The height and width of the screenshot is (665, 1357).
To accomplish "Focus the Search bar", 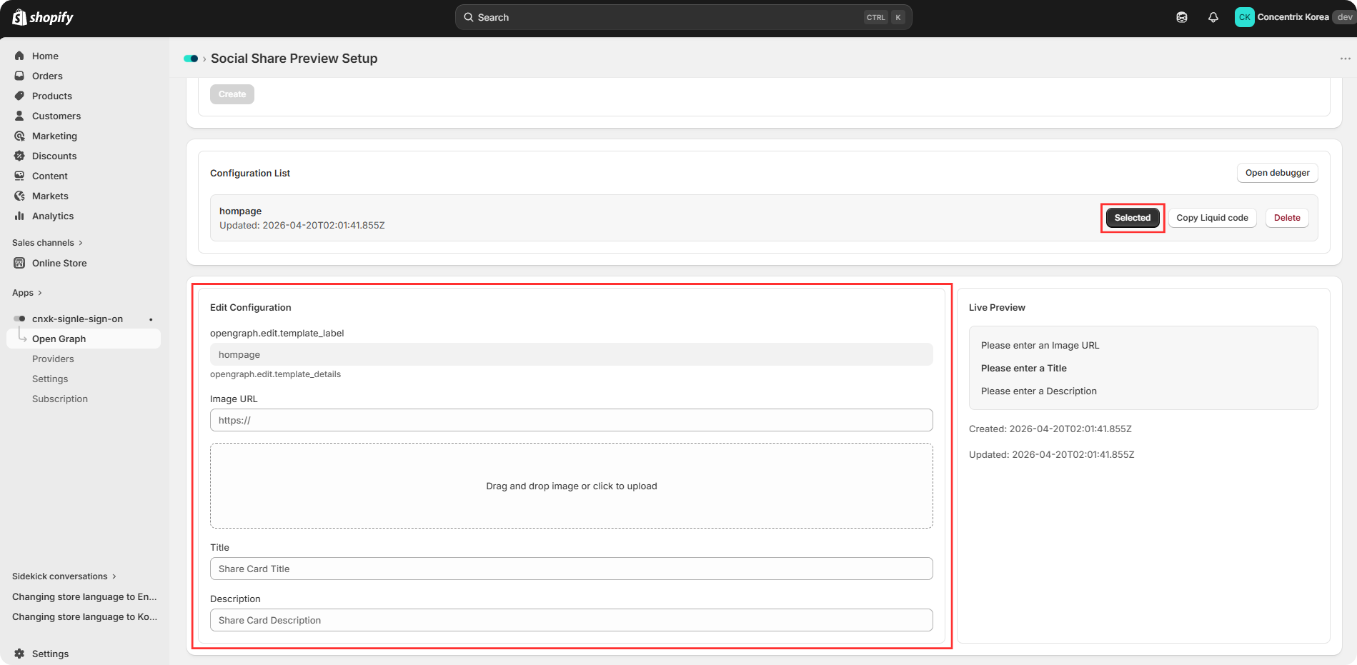I will tap(683, 17).
